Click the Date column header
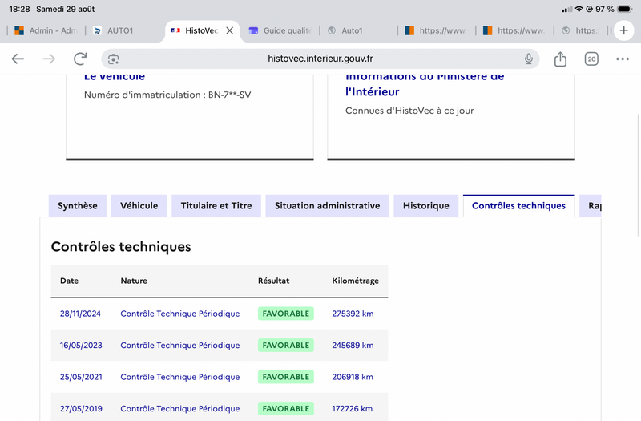Screen dimensions: 641x421 [69, 281]
